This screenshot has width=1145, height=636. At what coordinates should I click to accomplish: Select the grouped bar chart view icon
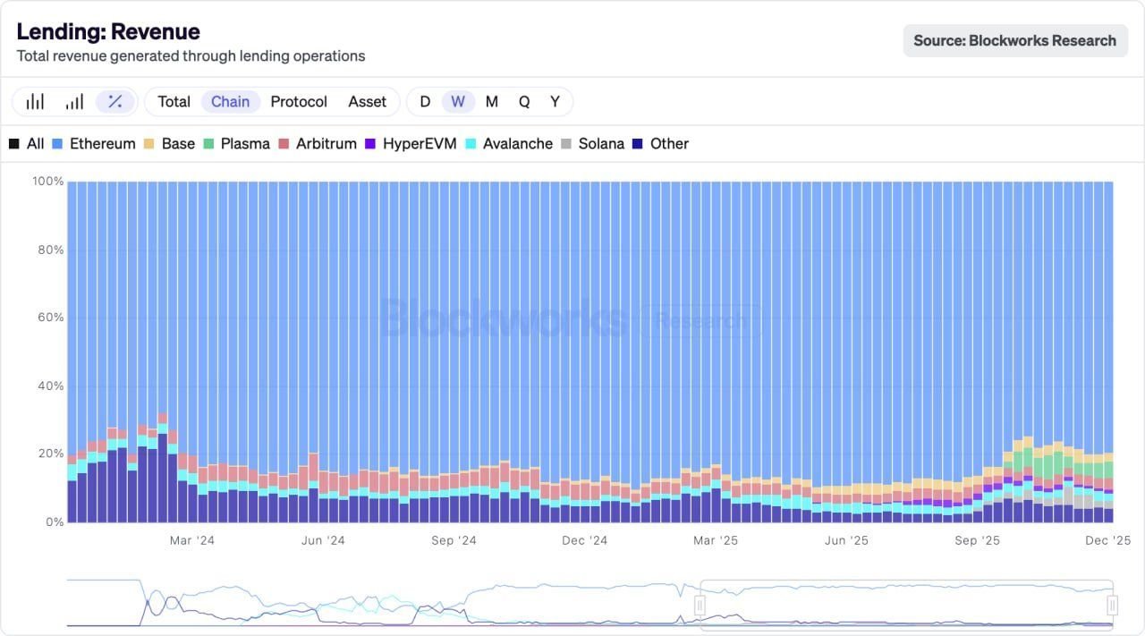pos(34,101)
